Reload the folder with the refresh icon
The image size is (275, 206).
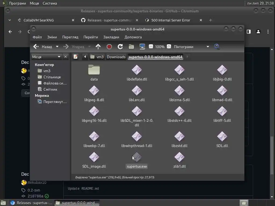[x=120, y=47]
